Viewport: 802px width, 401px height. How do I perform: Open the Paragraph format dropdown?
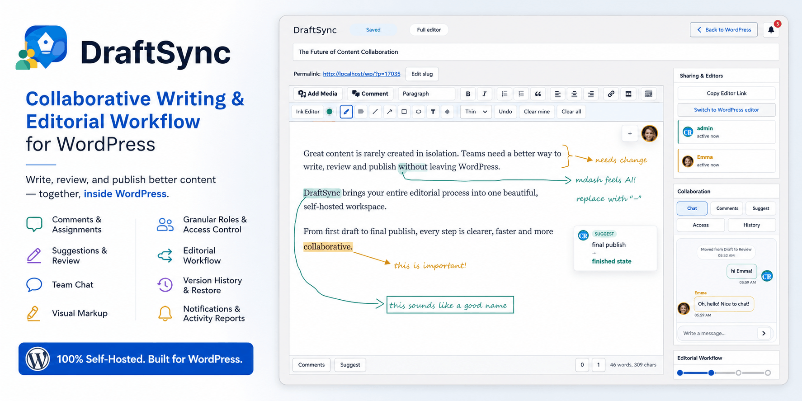coord(427,94)
